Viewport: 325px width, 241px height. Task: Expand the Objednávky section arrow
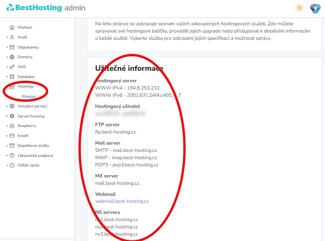point(7,47)
